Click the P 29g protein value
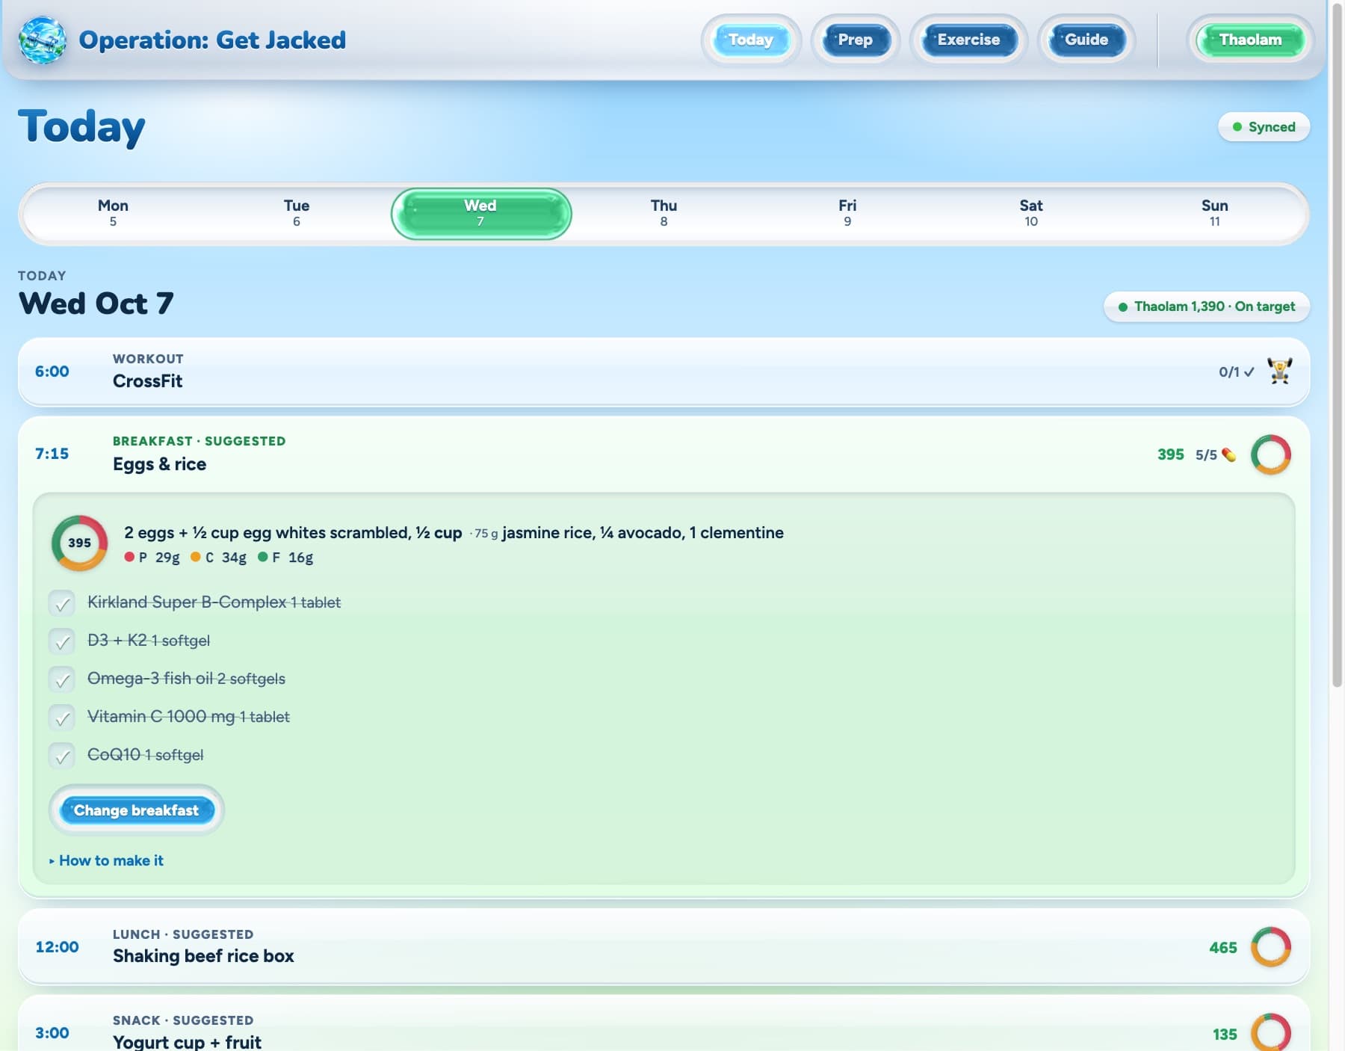Viewport: 1345px width, 1051px height. click(x=152, y=557)
